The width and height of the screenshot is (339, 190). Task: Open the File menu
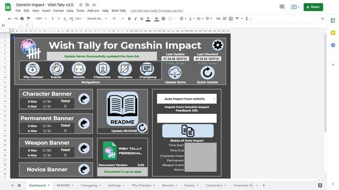[x=18, y=11]
